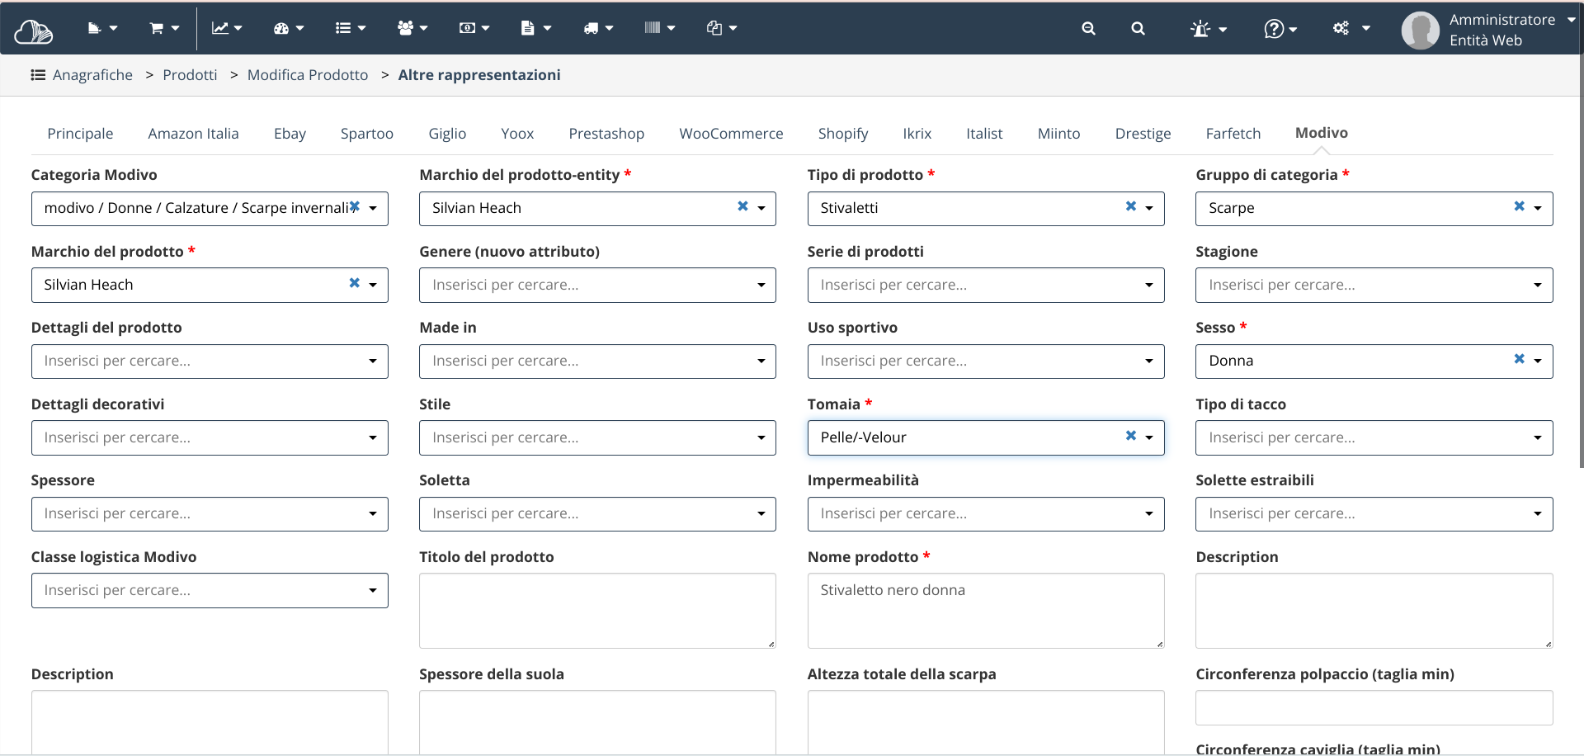This screenshot has height=756, width=1584.
Task: Open the warehouse stock menu icon
Action: click(102, 28)
